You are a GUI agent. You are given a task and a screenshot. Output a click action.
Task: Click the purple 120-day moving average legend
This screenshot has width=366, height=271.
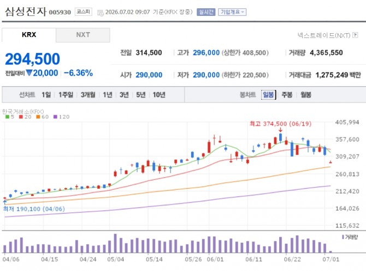click(61, 117)
